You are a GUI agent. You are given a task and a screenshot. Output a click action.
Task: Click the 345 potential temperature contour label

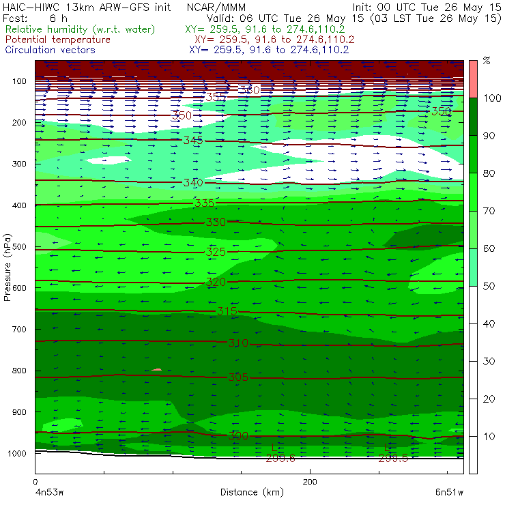tap(193, 141)
